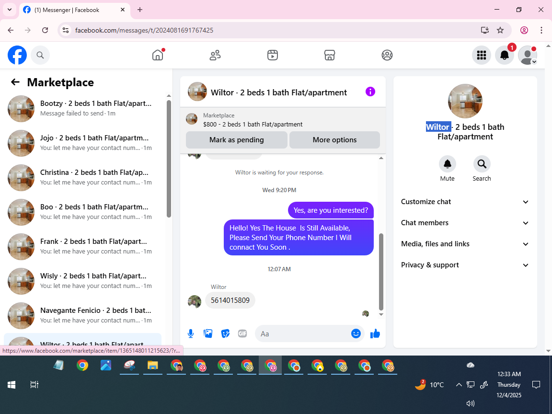
Task: Open a new browser tab
Action: click(x=140, y=10)
